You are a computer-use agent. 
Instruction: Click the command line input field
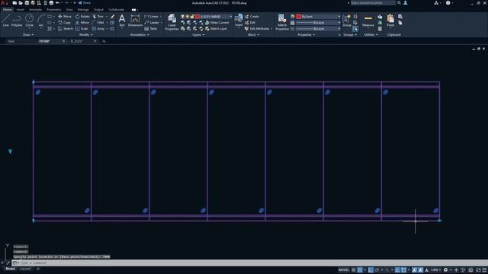249,263
